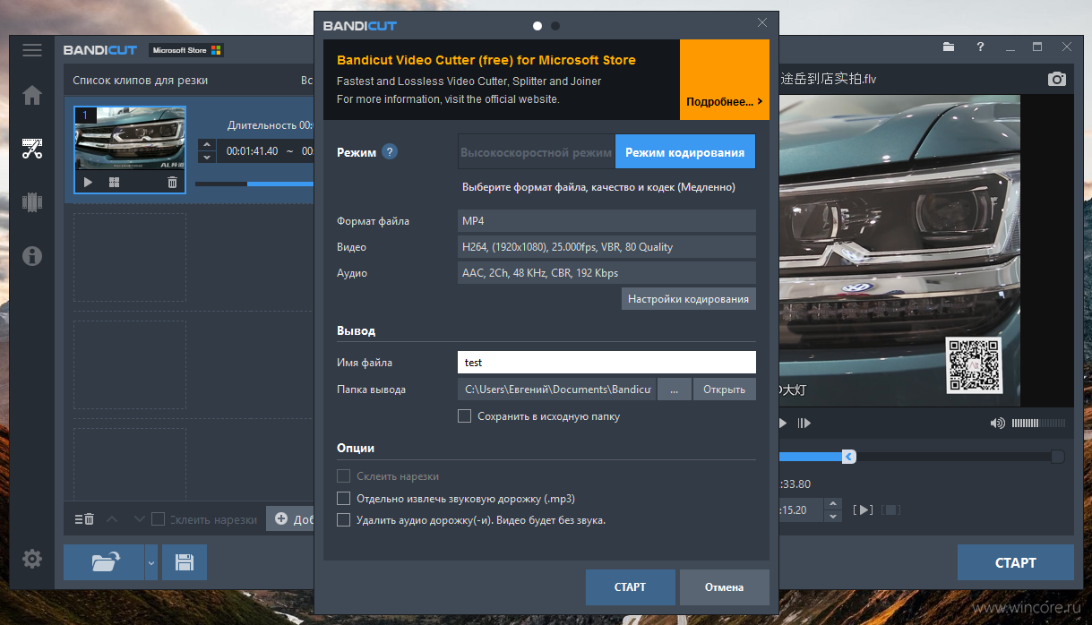This screenshot has height=625, width=1092.
Task: Click Отмена to cancel the dialog
Action: (x=724, y=587)
